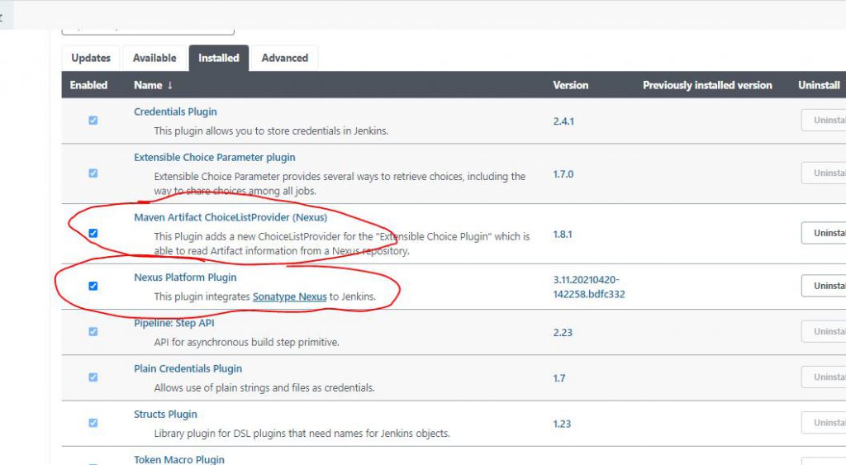
Task: Open the Nexus Platform Plugin link
Action: pyautogui.click(x=185, y=278)
